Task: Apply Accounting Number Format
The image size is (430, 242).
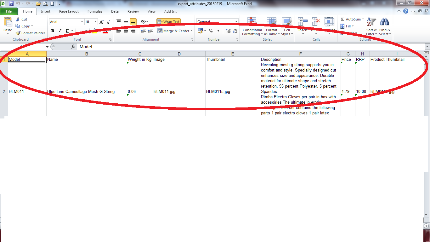Action: point(200,31)
